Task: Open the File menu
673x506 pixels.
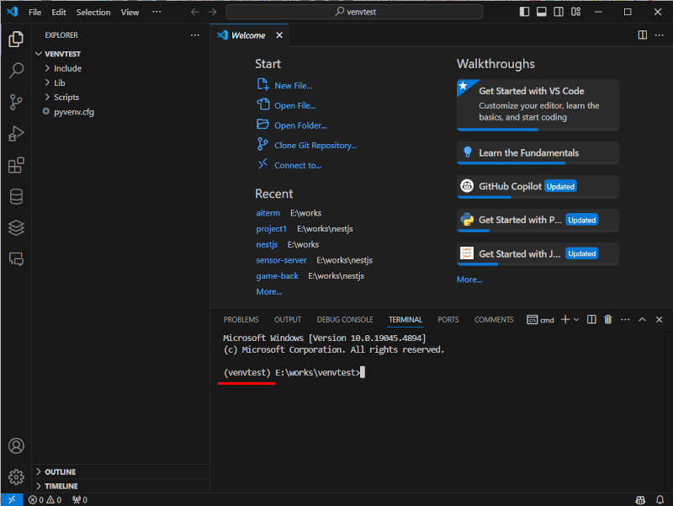Action: pos(34,12)
